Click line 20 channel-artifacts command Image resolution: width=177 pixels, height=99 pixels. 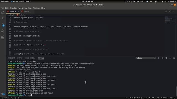pos(30,45)
